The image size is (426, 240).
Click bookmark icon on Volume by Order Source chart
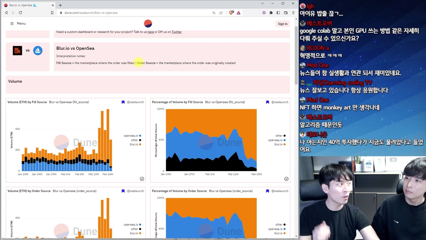tap(123, 191)
